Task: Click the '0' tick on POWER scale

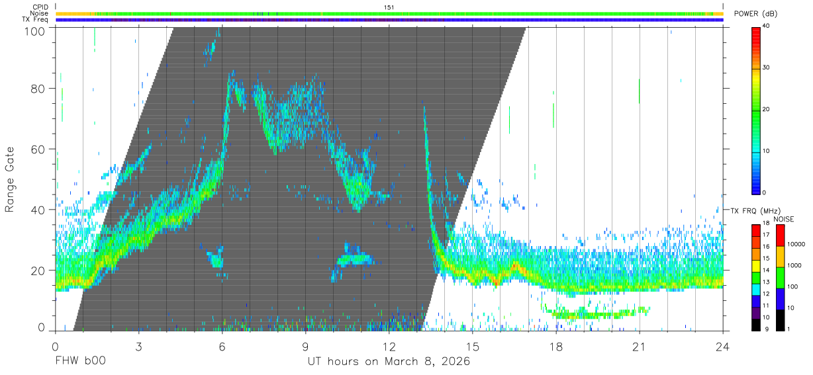Action: [x=765, y=192]
